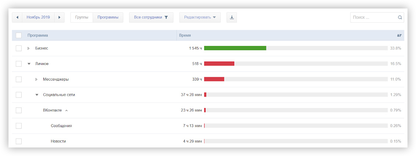Click the download export icon

point(232,17)
